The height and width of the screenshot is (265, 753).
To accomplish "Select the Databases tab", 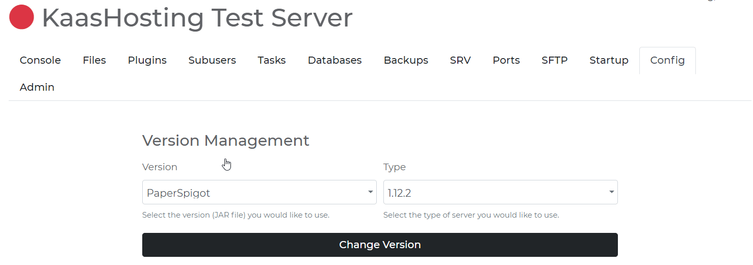I will click(334, 60).
